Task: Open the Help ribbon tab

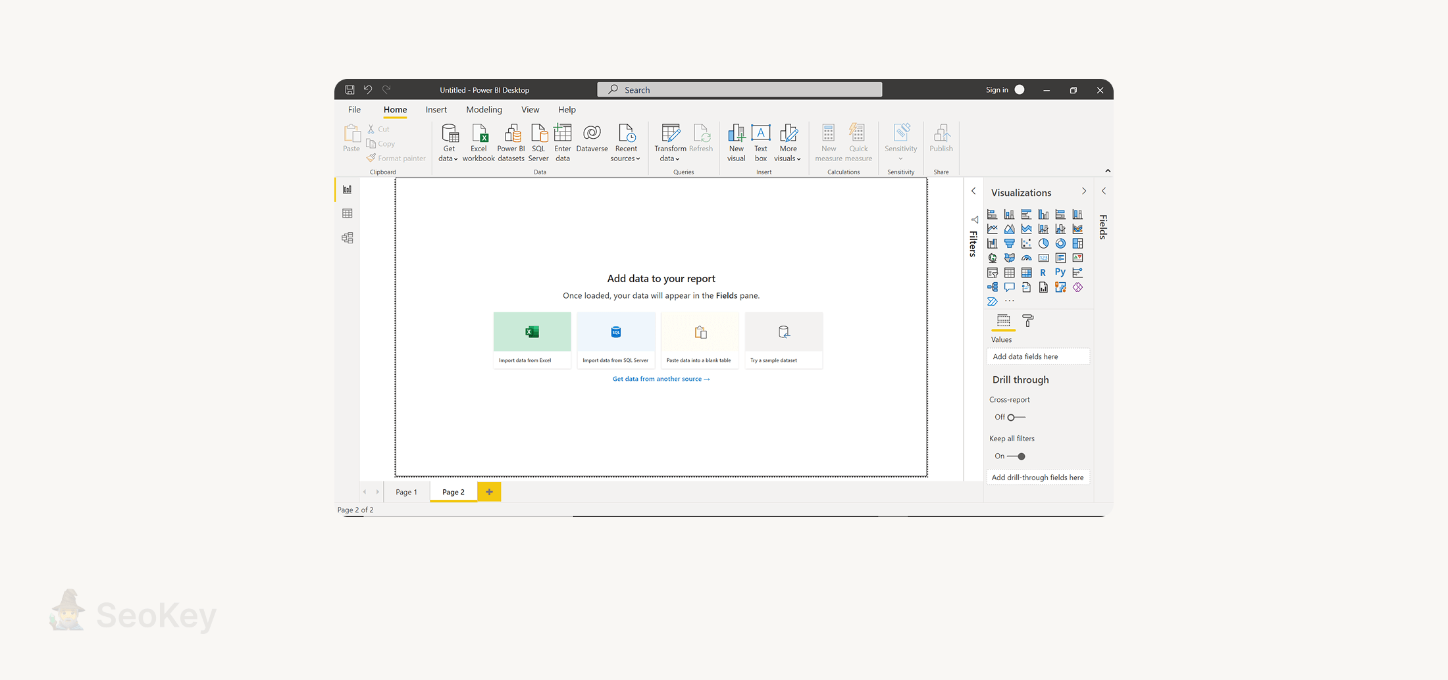Action: point(567,110)
